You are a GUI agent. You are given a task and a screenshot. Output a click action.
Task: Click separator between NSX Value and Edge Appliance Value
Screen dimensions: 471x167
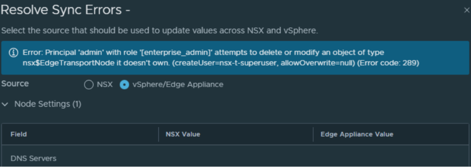(313, 135)
